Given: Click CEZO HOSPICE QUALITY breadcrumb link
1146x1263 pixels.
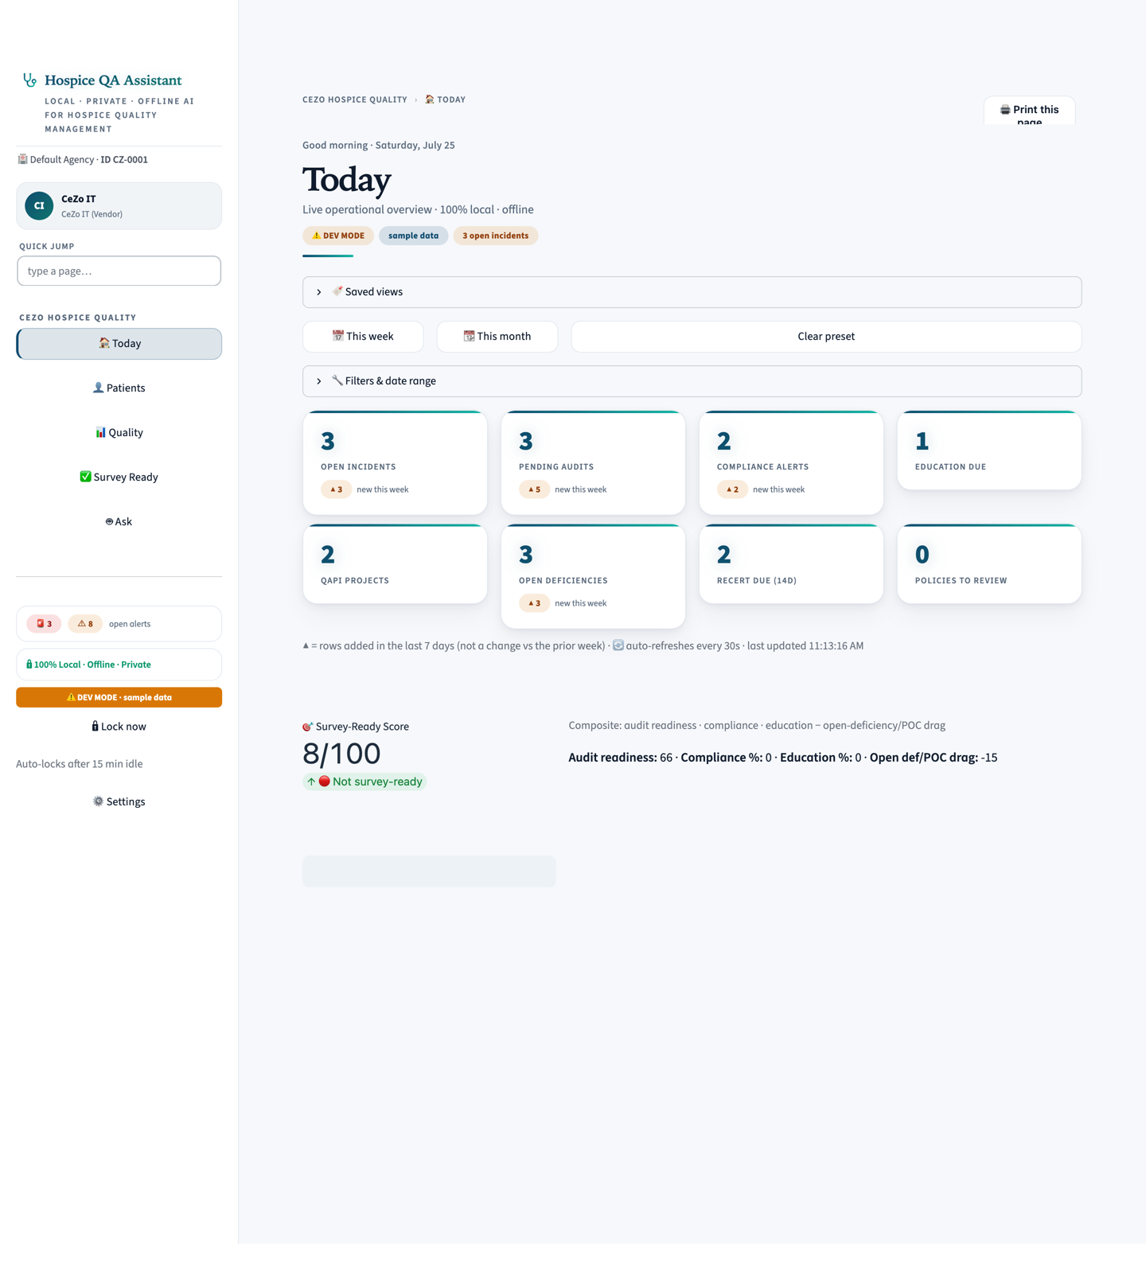Looking at the screenshot, I should 355,99.
